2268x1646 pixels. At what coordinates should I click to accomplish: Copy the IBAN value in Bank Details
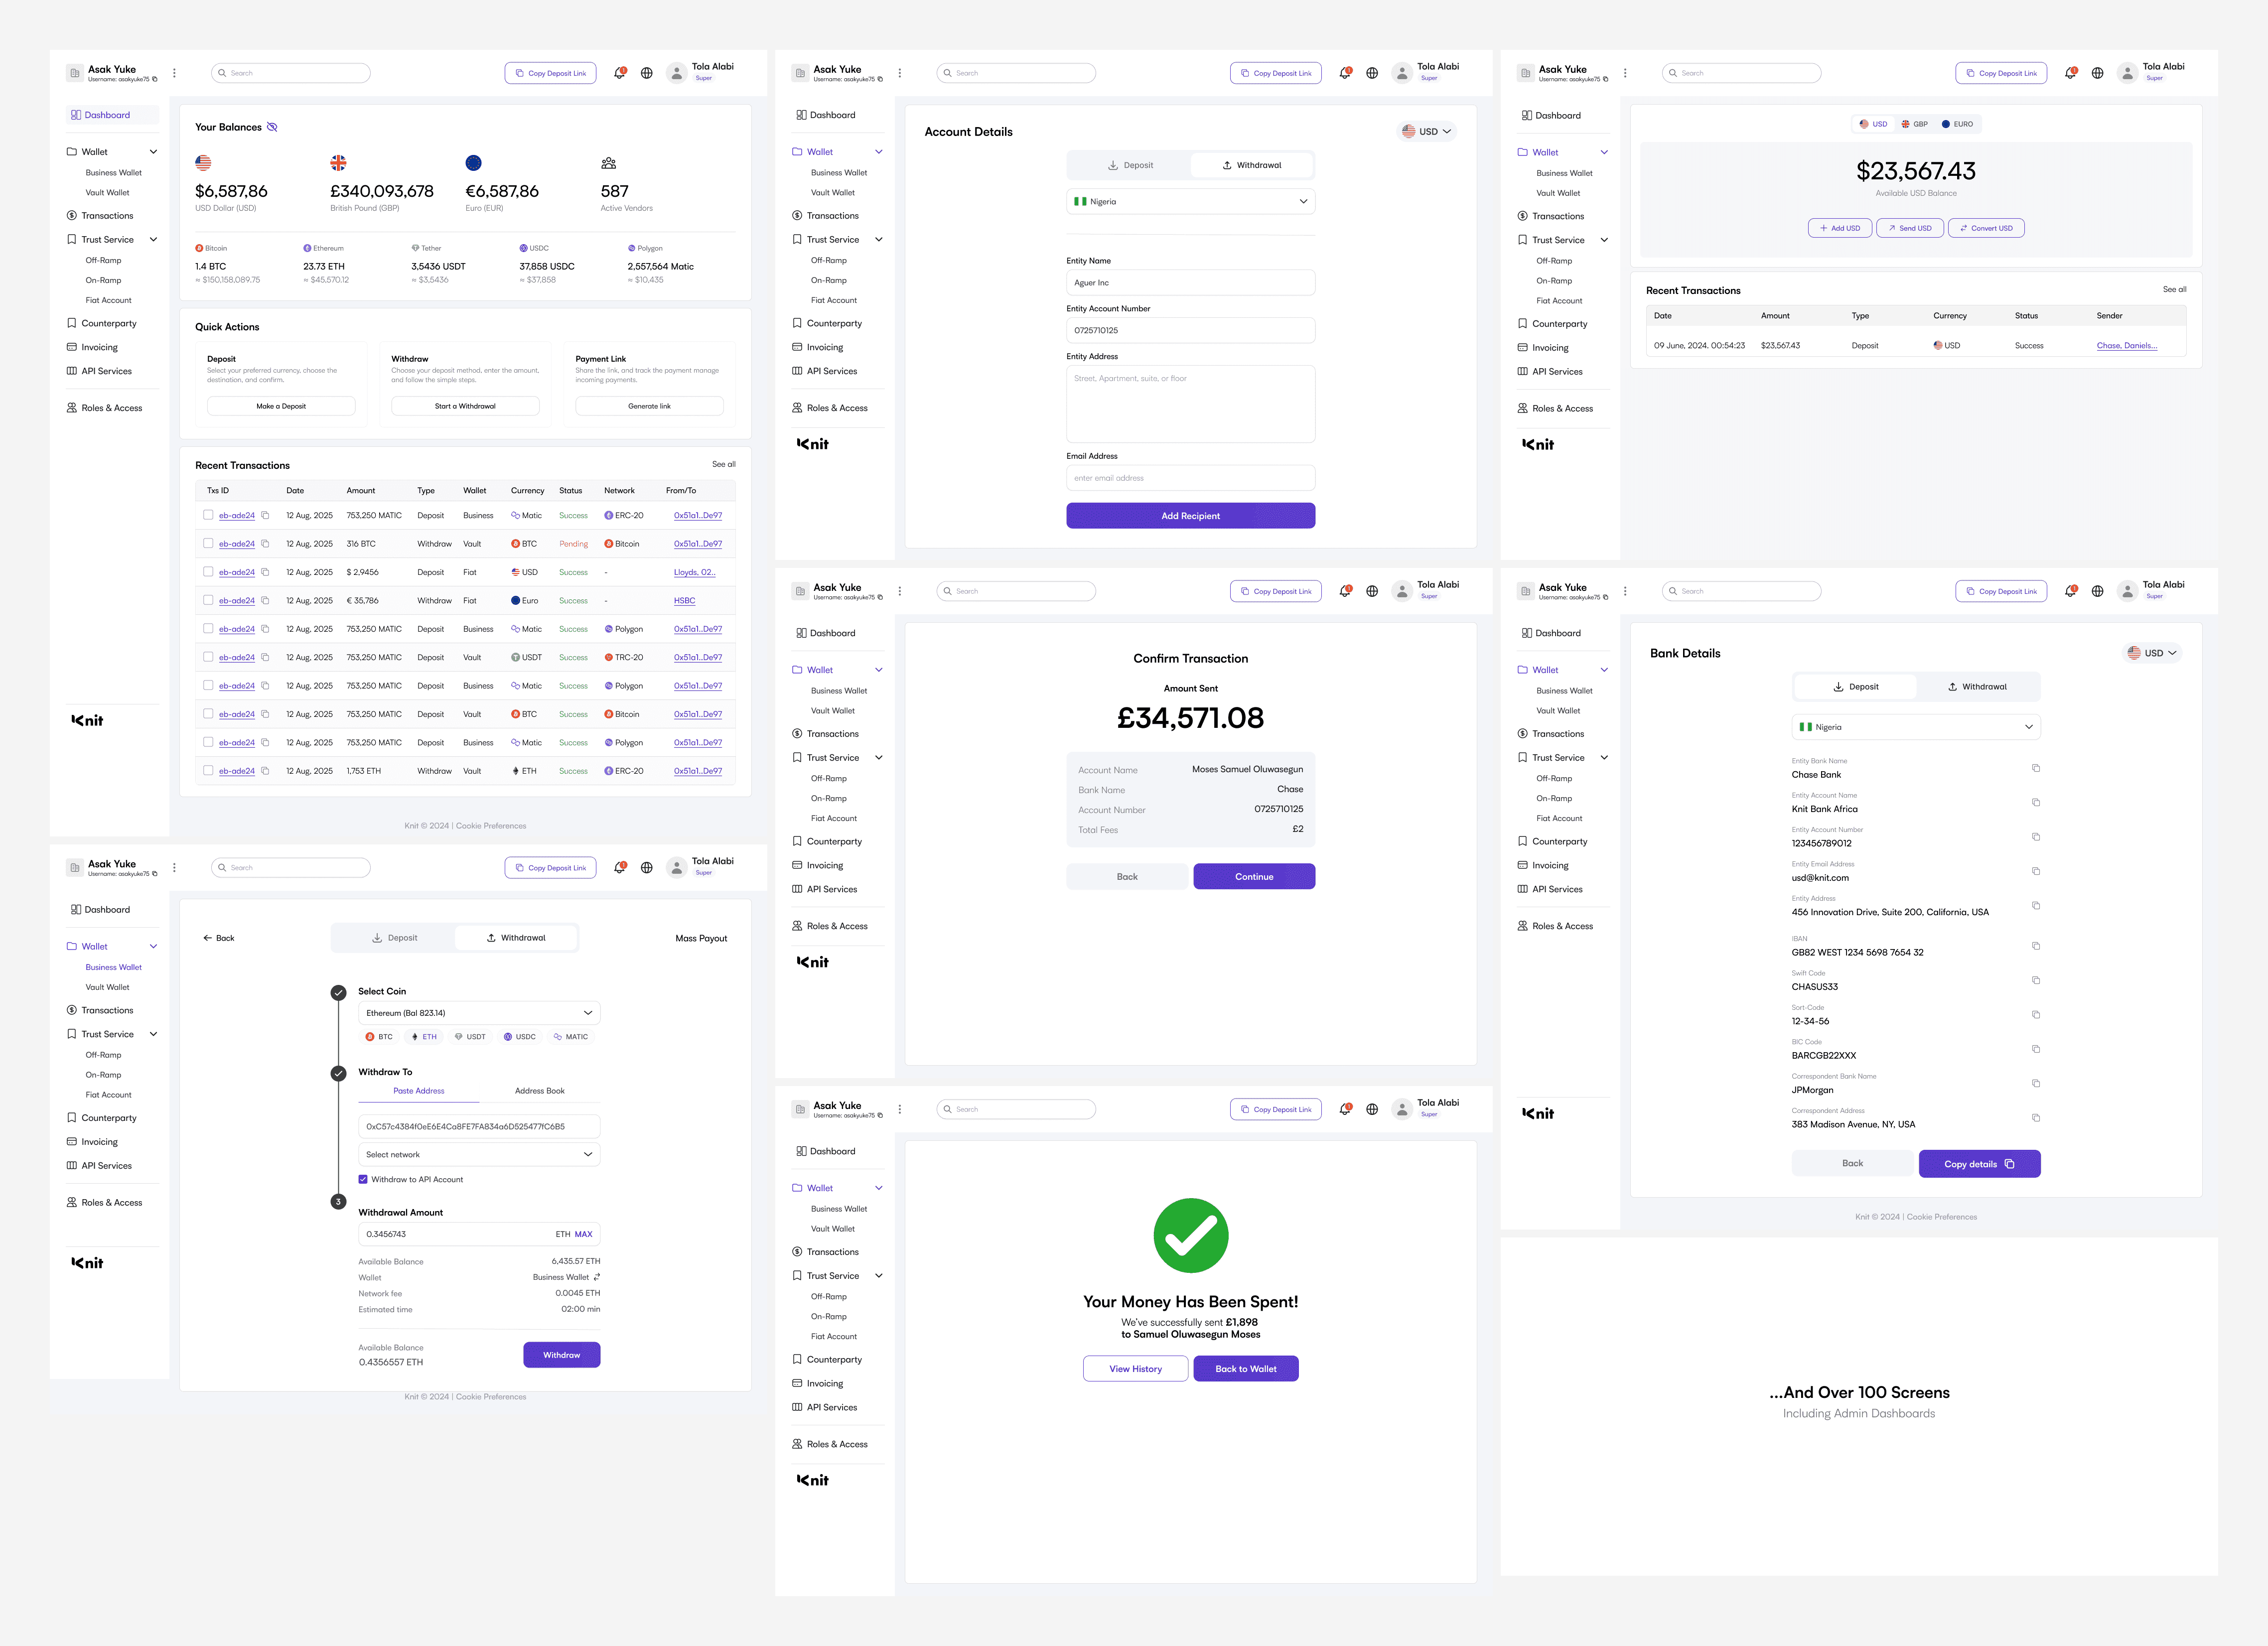tap(2035, 946)
